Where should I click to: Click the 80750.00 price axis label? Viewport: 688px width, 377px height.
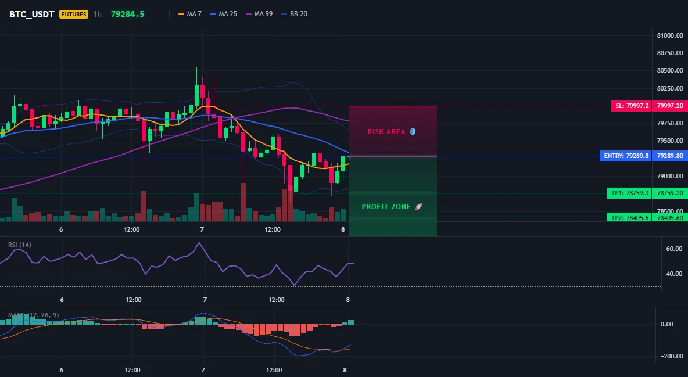pos(670,53)
